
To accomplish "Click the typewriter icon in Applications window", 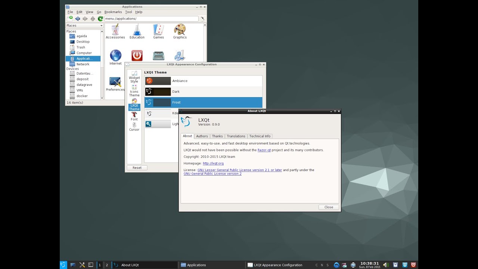I will pyautogui.click(x=158, y=56).
